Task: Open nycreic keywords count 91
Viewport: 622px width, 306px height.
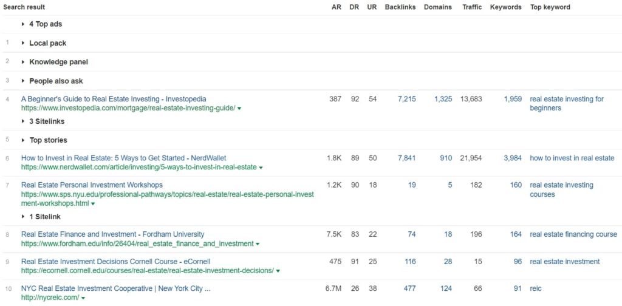Action: (x=518, y=288)
